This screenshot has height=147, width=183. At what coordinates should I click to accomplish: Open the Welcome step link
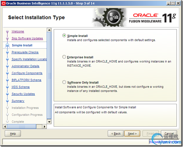[18, 31]
